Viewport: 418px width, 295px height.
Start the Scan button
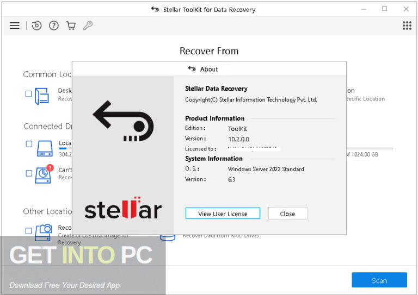[x=379, y=280]
